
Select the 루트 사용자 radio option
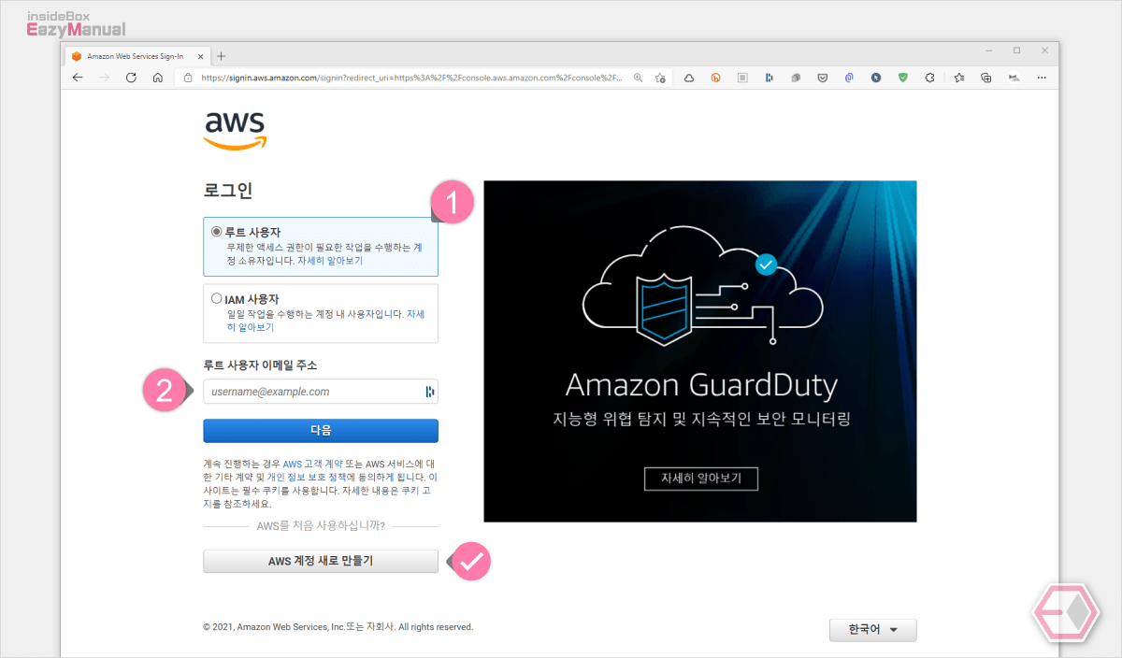pos(217,231)
